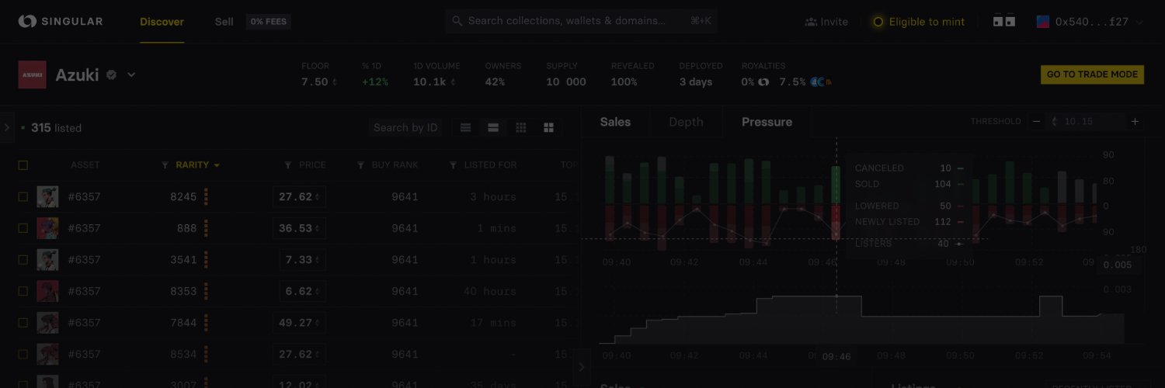Screen dimensions: 1165x388
Task: Click the rarity dots icon for 3541
Action: point(206,260)
